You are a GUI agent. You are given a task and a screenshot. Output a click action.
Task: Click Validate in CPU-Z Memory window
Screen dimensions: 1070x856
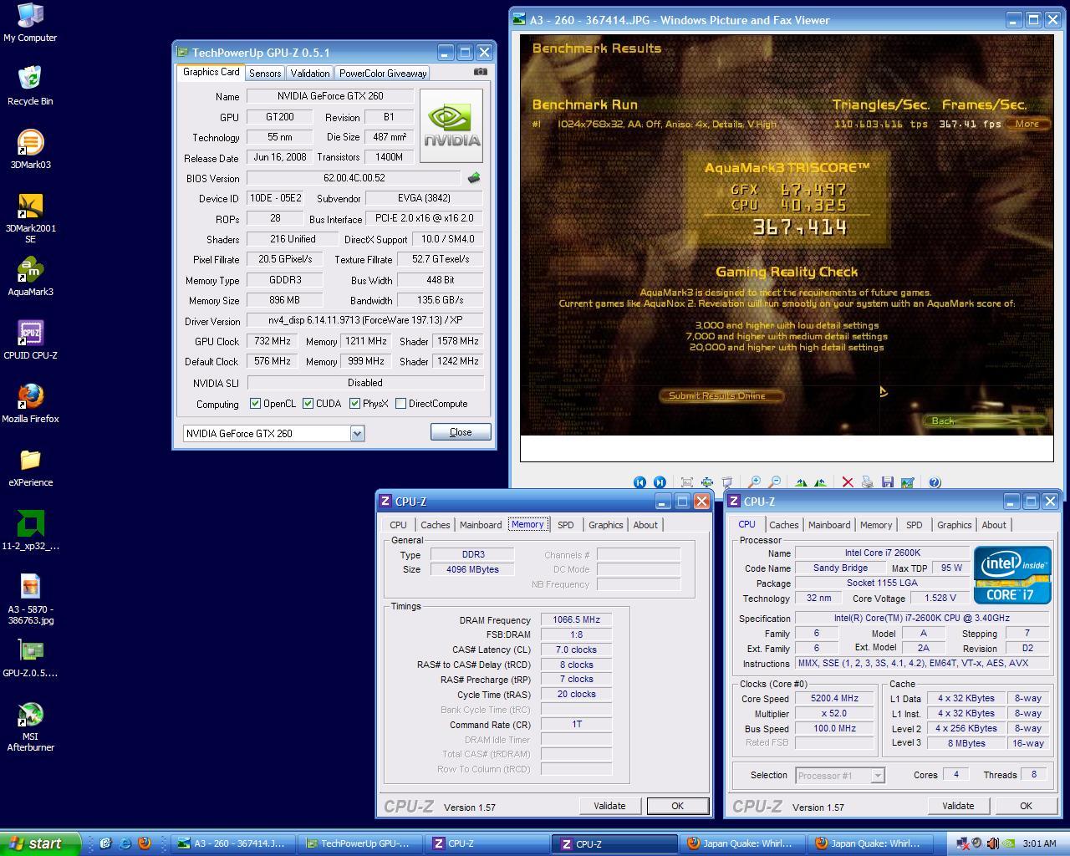tap(609, 806)
